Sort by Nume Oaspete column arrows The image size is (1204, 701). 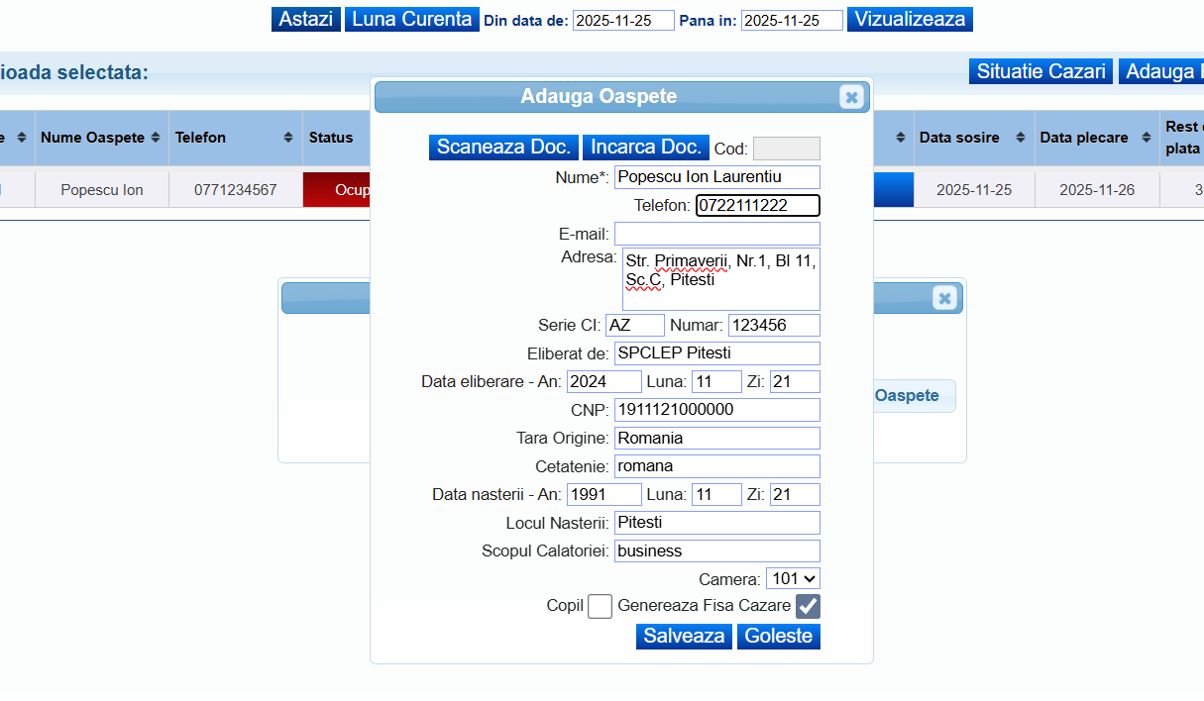tap(156, 138)
